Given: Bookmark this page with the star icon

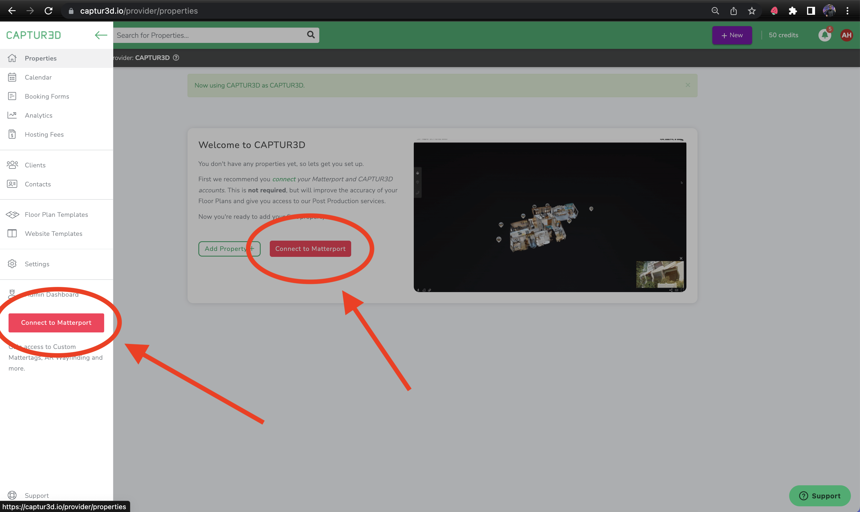Looking at the screenshot, I should [x=752, y=11].
